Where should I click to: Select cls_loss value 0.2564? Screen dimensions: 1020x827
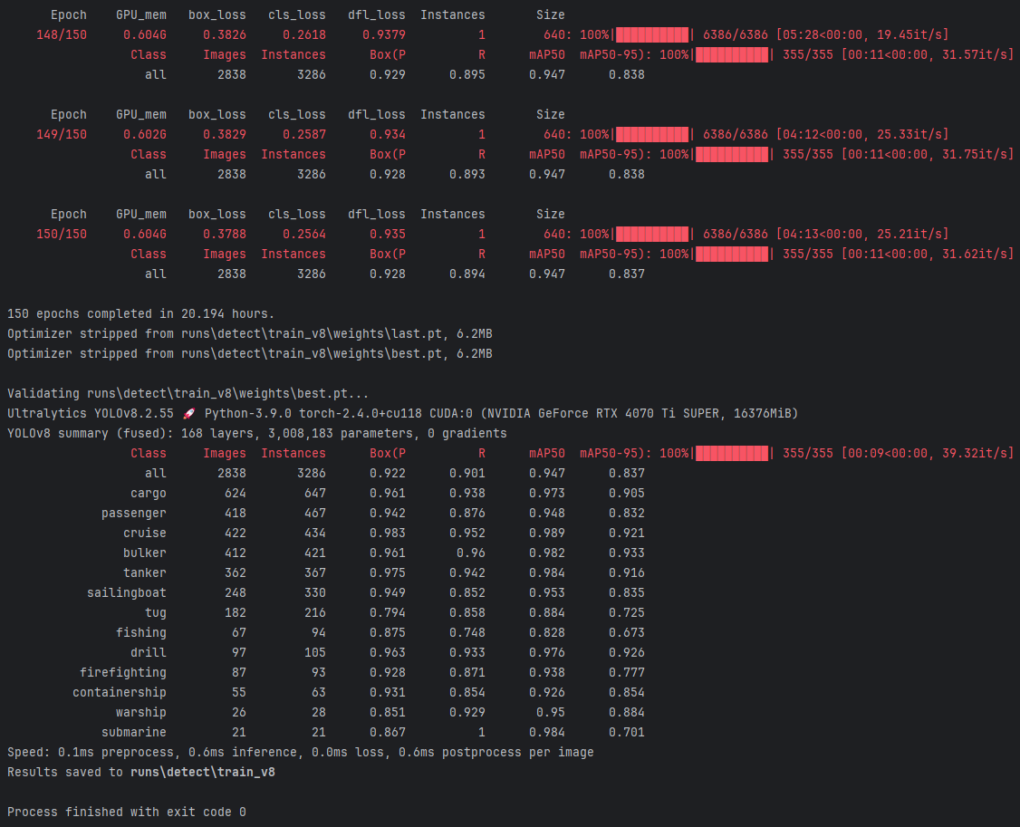tap(304, 234)
